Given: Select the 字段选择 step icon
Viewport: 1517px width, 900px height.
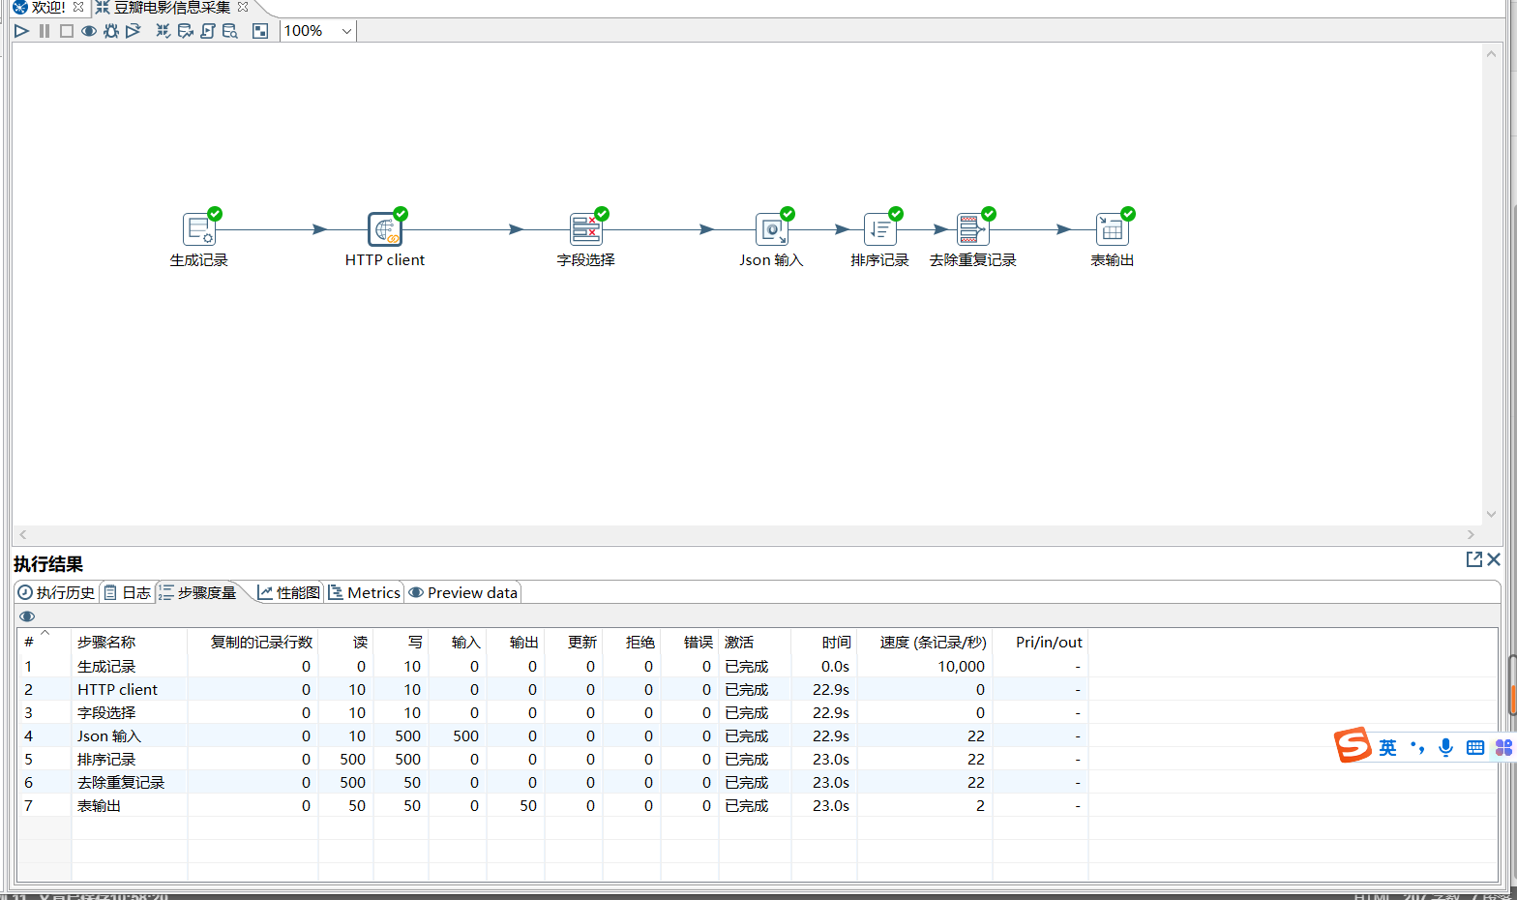Looking at the screenshot, I should click(585, 229).
